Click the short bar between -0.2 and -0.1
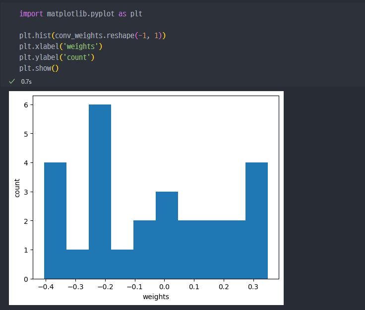Screen dimensions: 365x310 pos(122,264)
